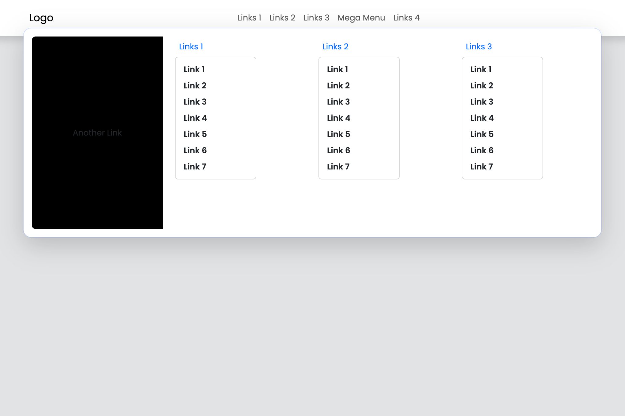Select Links 4 in the top navigation
Viewport: 625px width, 416px height.
coord(406,18)
